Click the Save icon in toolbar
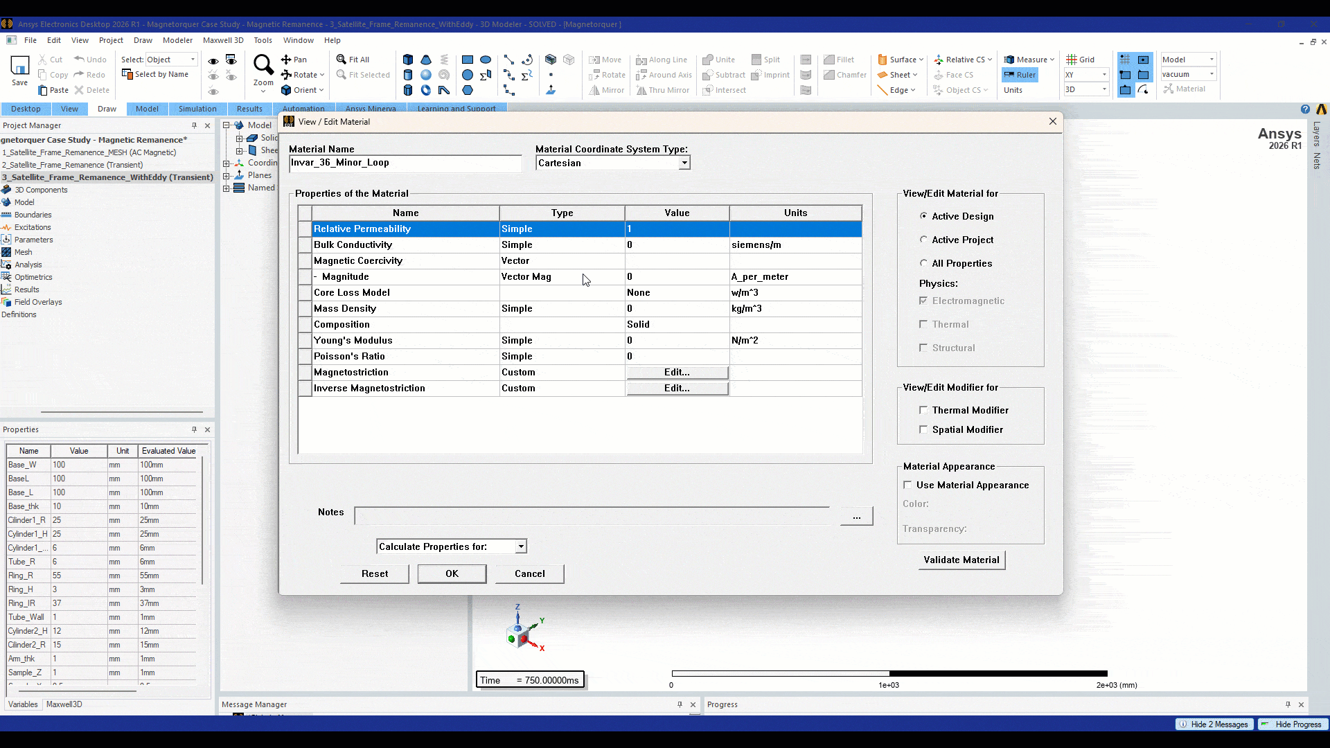 click(x=19, y=66)
